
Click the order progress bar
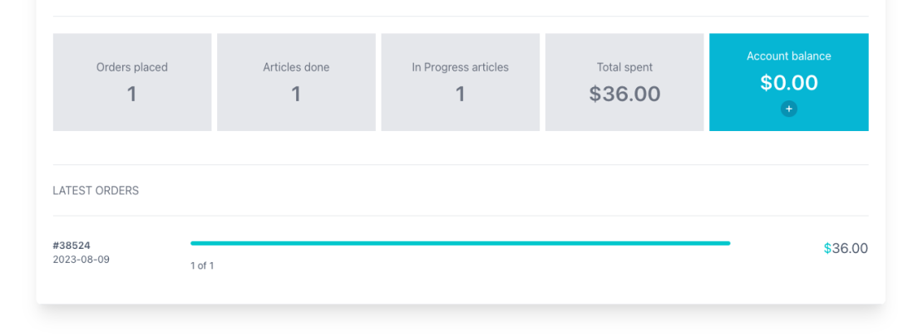(x=461, y=243)
